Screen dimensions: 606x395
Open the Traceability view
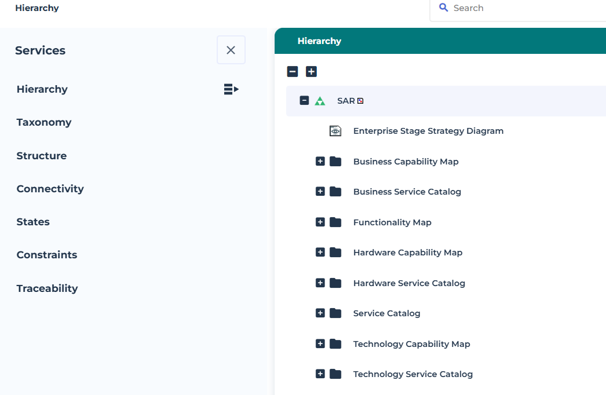47,288
